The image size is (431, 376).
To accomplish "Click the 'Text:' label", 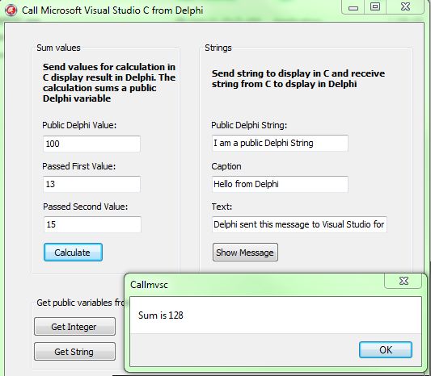I will [x=222, y=207].
